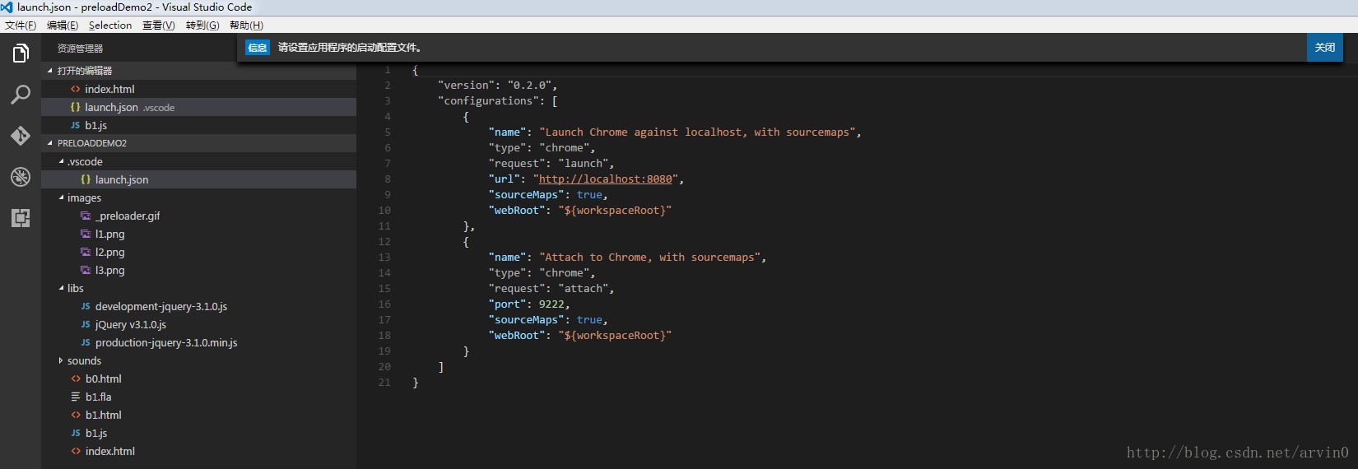Viewport: 1358px width, 469px height.
Task: Click JS icon of b1.js in open editors
Action: [75, 125]
